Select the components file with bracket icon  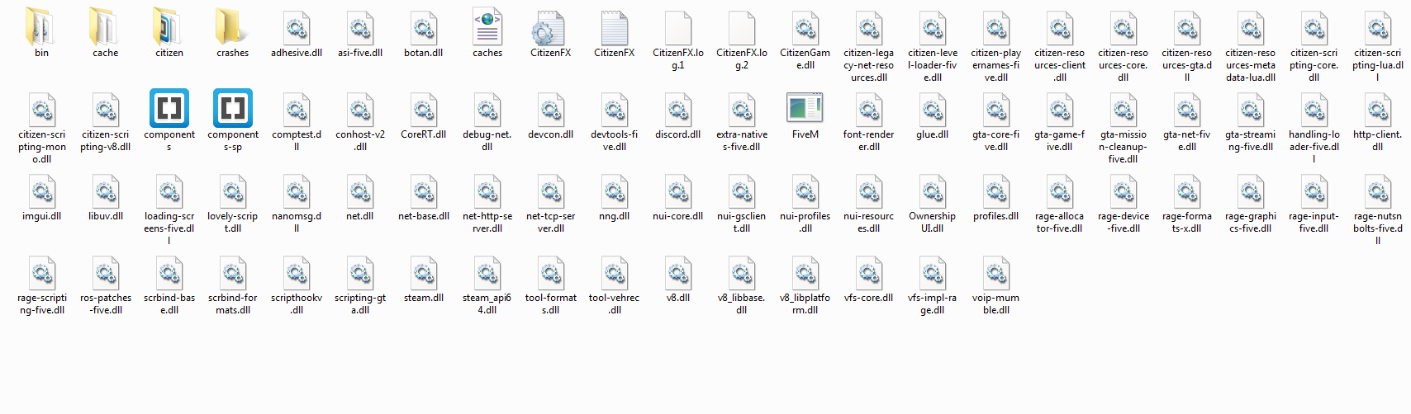[x=169, y=108]
